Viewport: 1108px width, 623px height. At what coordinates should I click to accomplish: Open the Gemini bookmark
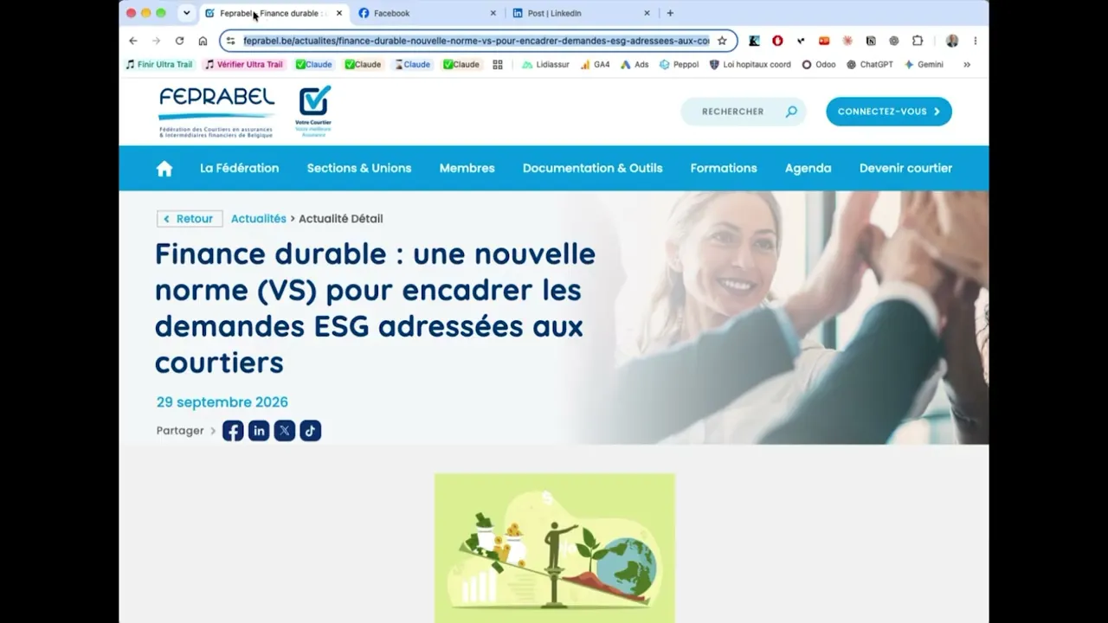point(924,65)
